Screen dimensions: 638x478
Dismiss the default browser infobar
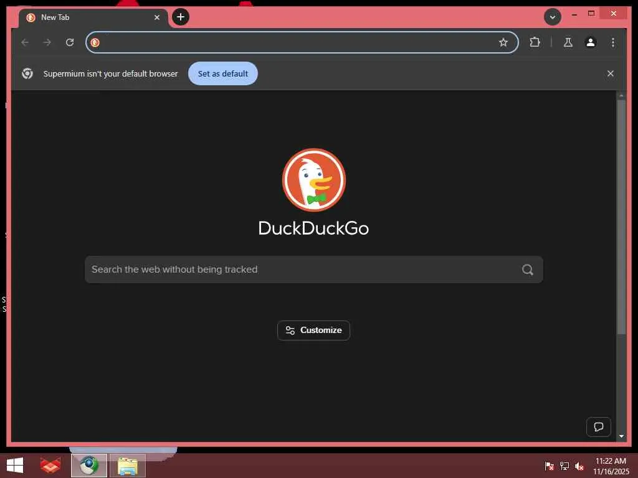[x=611, y=73]
